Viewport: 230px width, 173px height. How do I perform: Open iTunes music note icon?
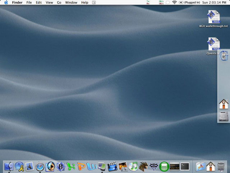click(133, 167)
